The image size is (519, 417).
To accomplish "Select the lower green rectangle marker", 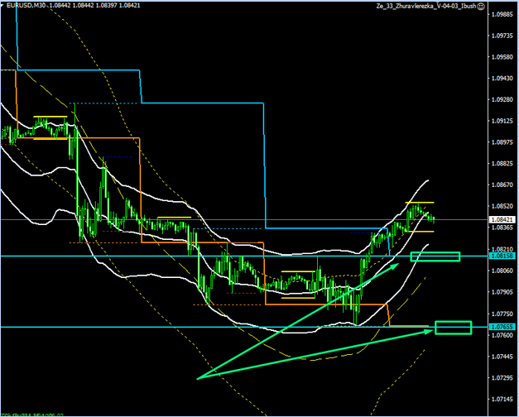I will point(452,328).
